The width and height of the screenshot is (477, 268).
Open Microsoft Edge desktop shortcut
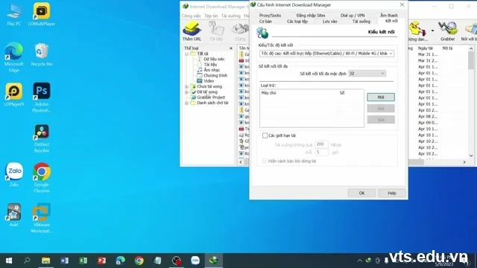(x=13, y=57)
